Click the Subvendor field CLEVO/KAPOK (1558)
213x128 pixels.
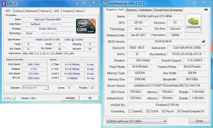(187, 48)
